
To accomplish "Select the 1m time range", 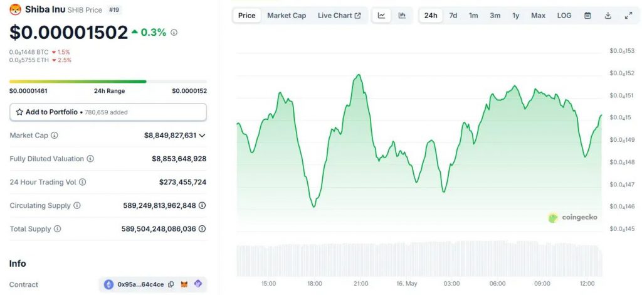I will point(473,16).
